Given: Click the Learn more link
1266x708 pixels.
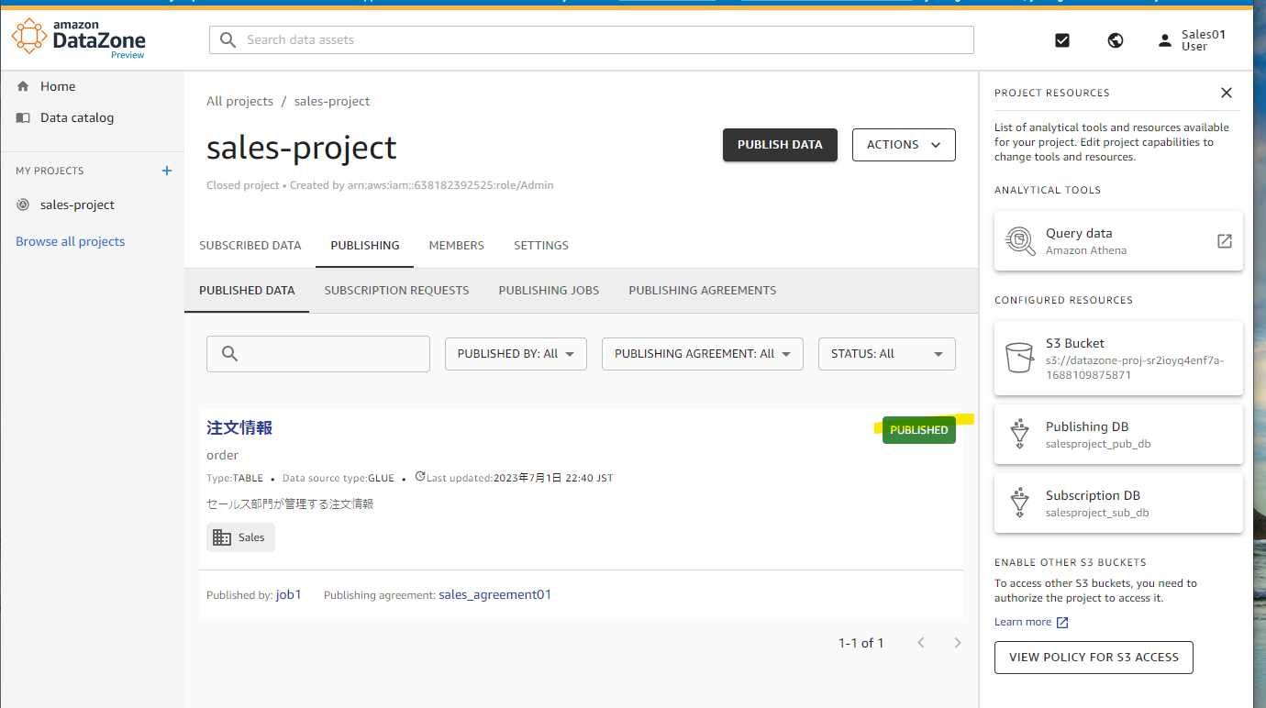Looking at the screenshot, I should pyautogui.click(x=1023, y=623).
